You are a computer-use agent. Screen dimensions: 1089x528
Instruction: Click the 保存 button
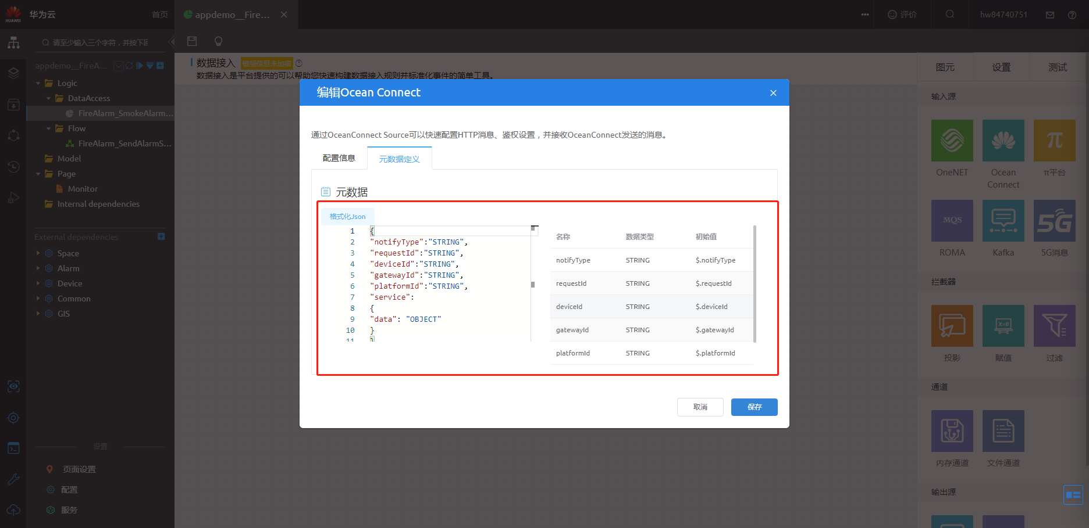[755, 407]
